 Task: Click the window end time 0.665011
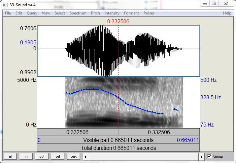click(188, 140)
